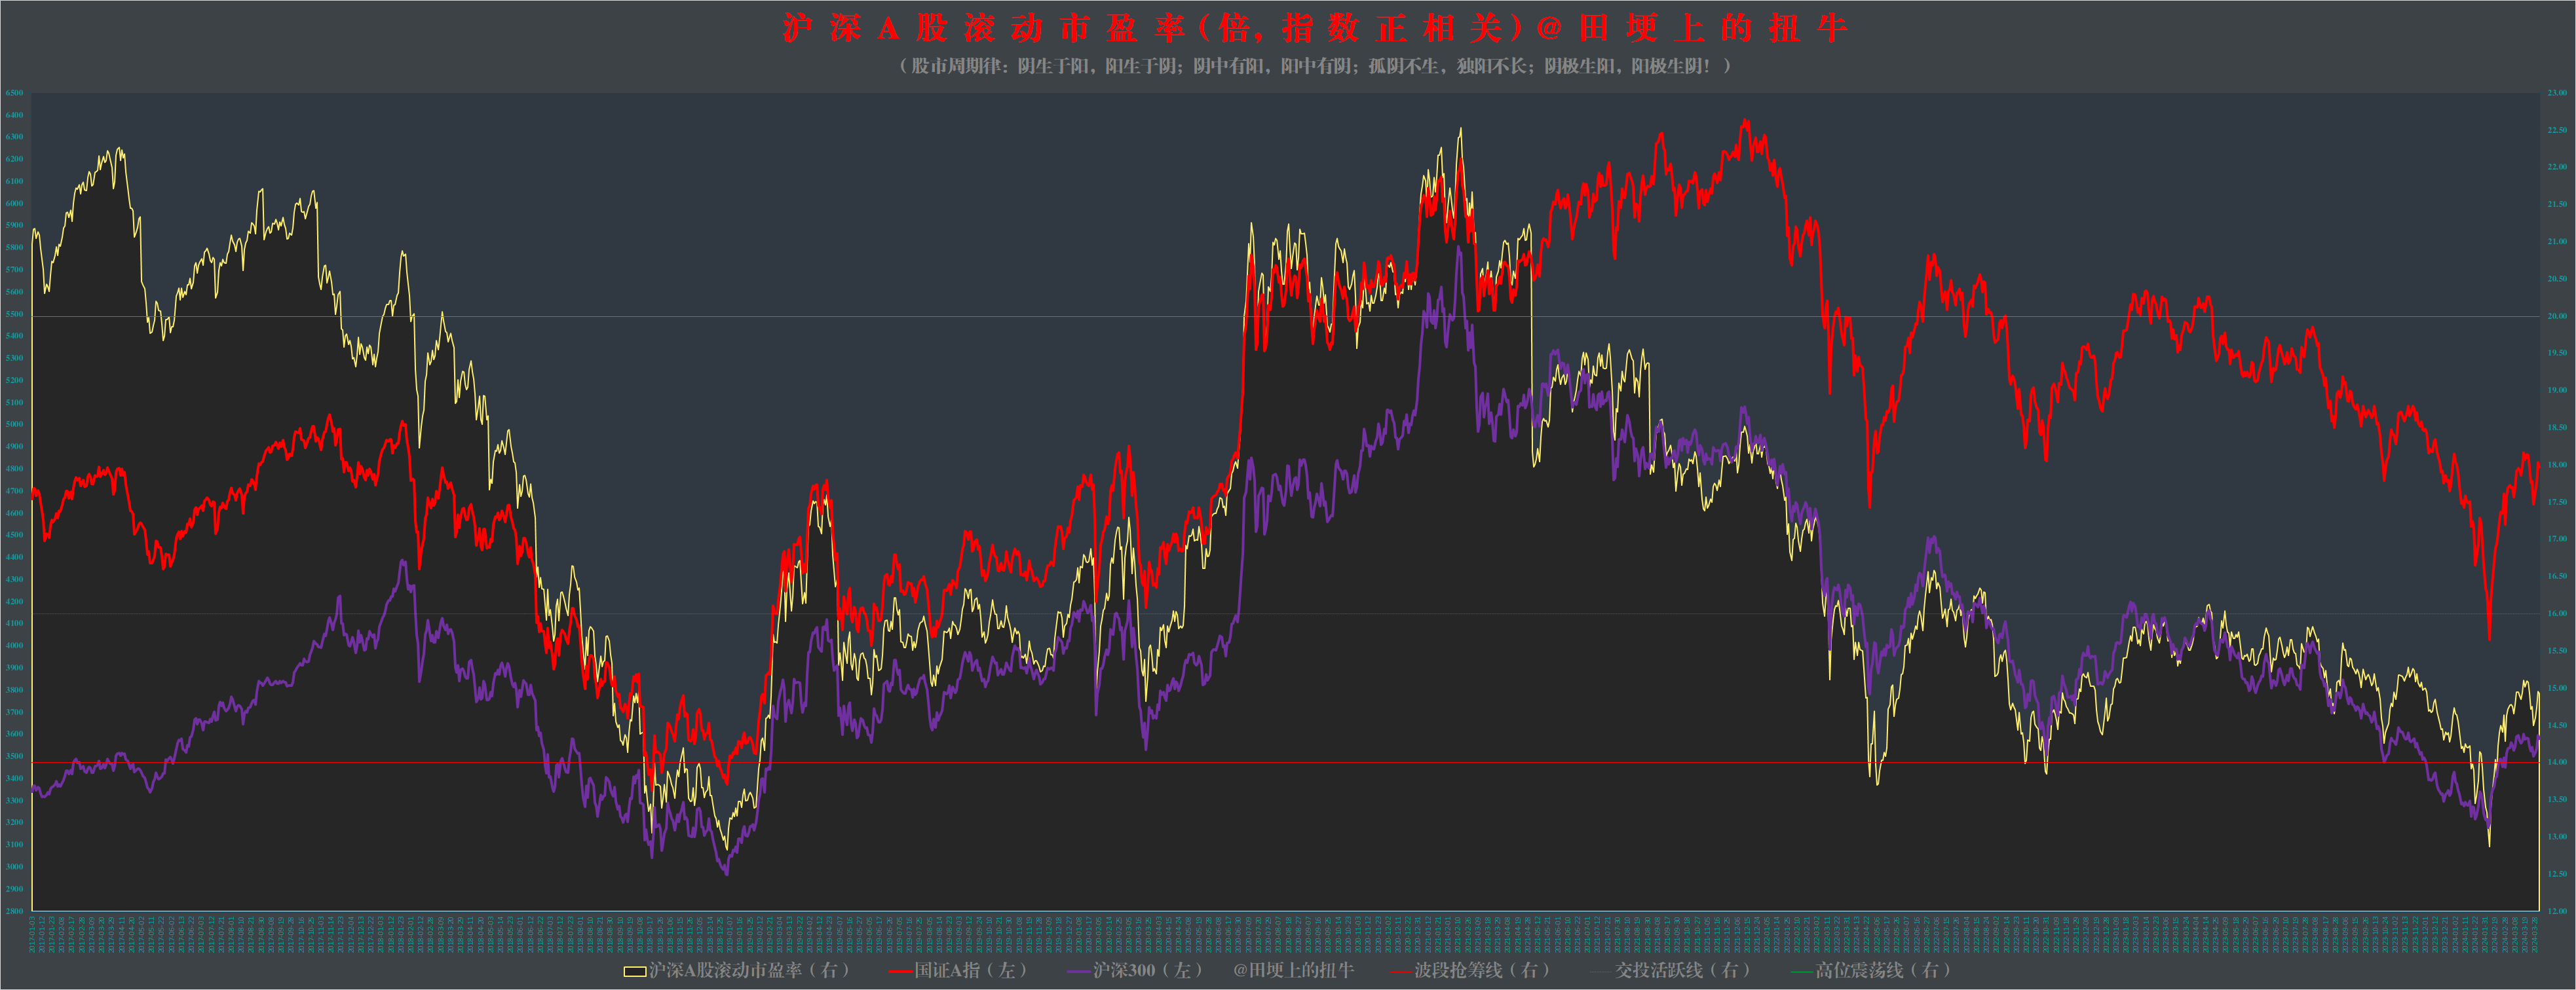Click the 23.00 label on right axis

coord(2557,93)
